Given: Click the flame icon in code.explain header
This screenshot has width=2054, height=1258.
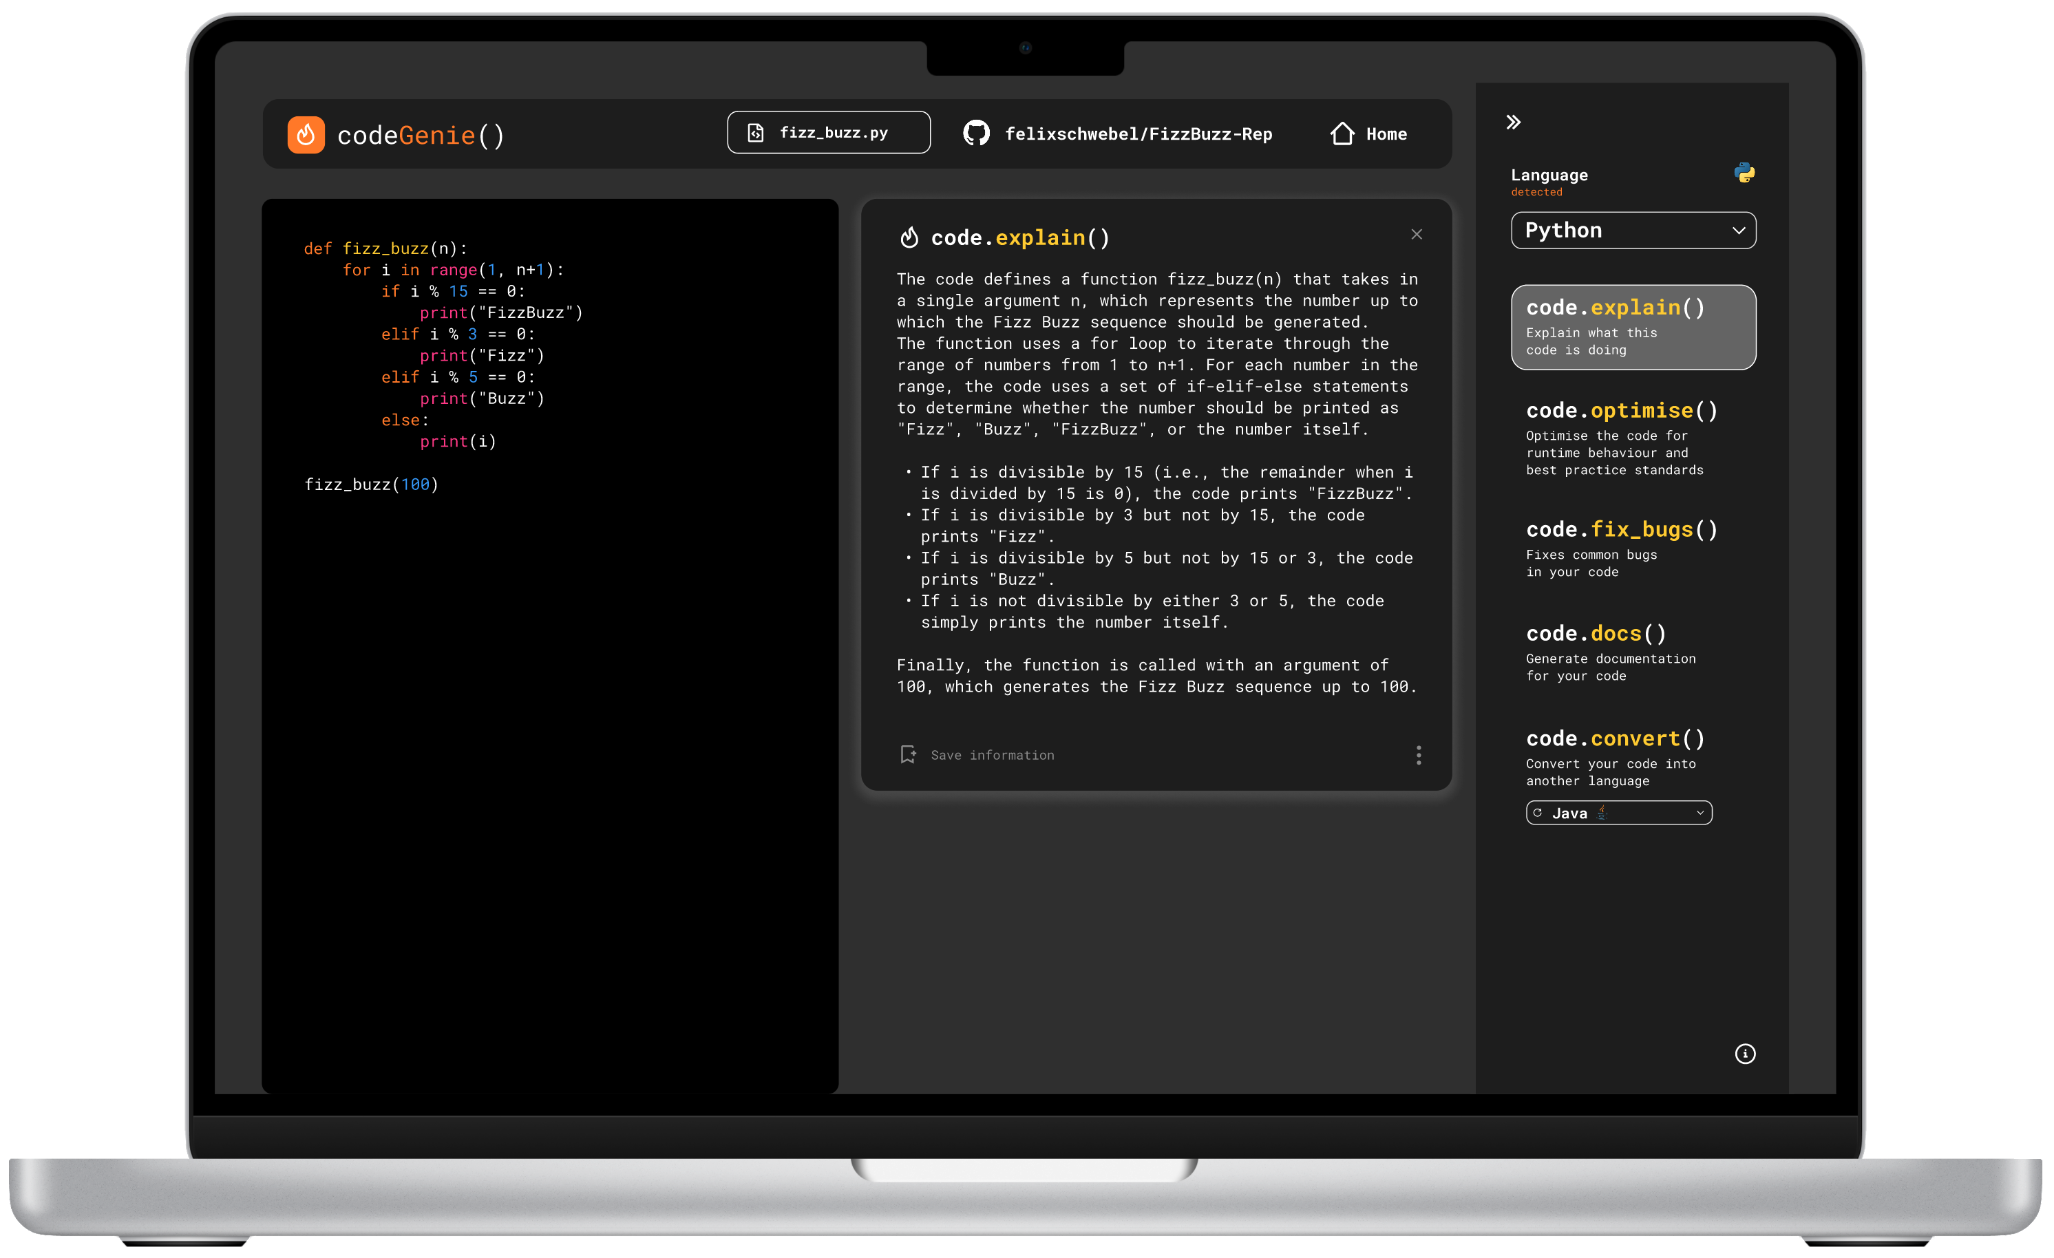Looking at the screenshot, I should pos(909,237).
